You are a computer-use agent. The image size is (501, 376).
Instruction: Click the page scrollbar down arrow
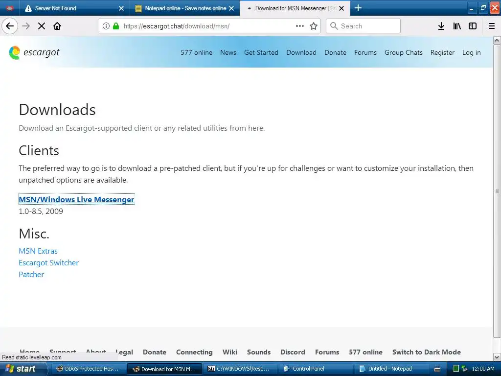pyautogui.click(x=497, y=357)
